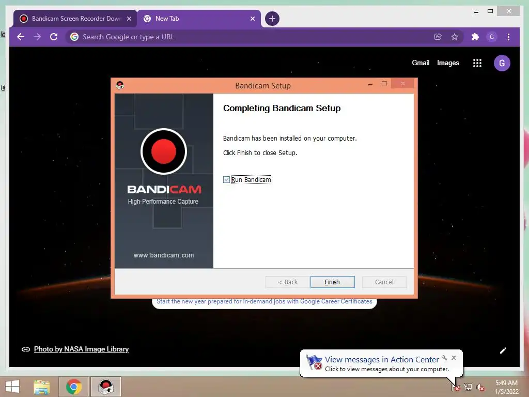Go forward in Chrome
Screen dimensions: 529x397
(x=37, y=37)
